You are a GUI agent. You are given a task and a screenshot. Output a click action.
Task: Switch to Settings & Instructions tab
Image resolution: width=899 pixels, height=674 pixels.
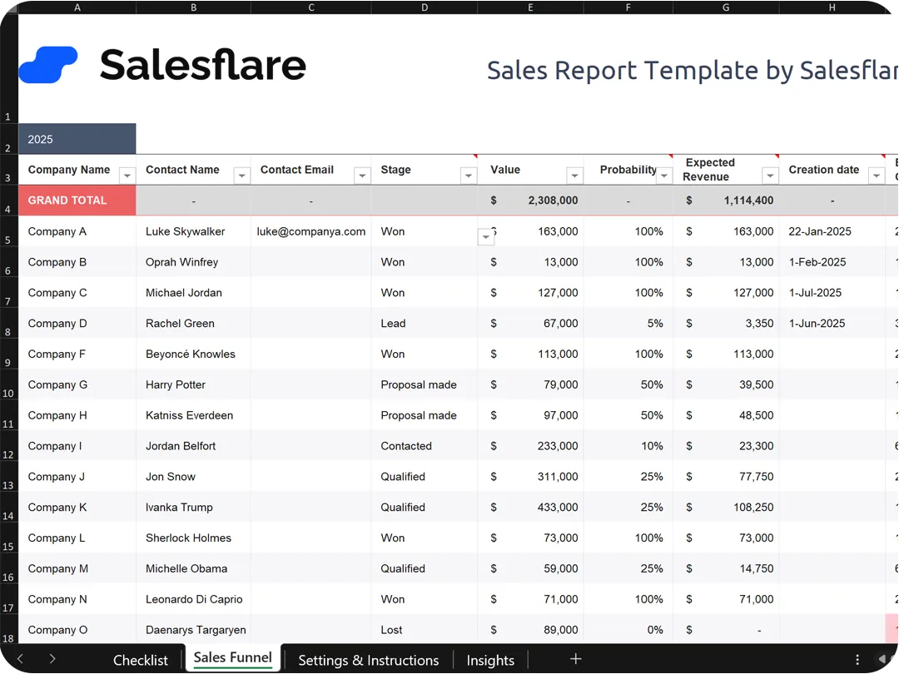[x=369, y=660]
